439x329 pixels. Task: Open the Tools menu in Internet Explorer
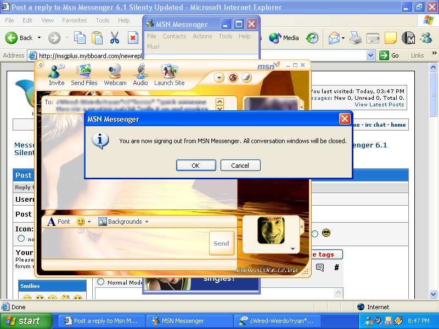click(x=103, y=20)
